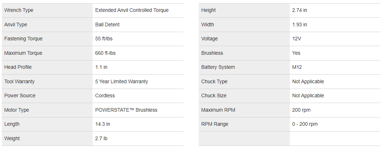Click the Ball Detent anvil value
Screen dimensions: 386x147
pyautogui.click(x=107, y=24)
